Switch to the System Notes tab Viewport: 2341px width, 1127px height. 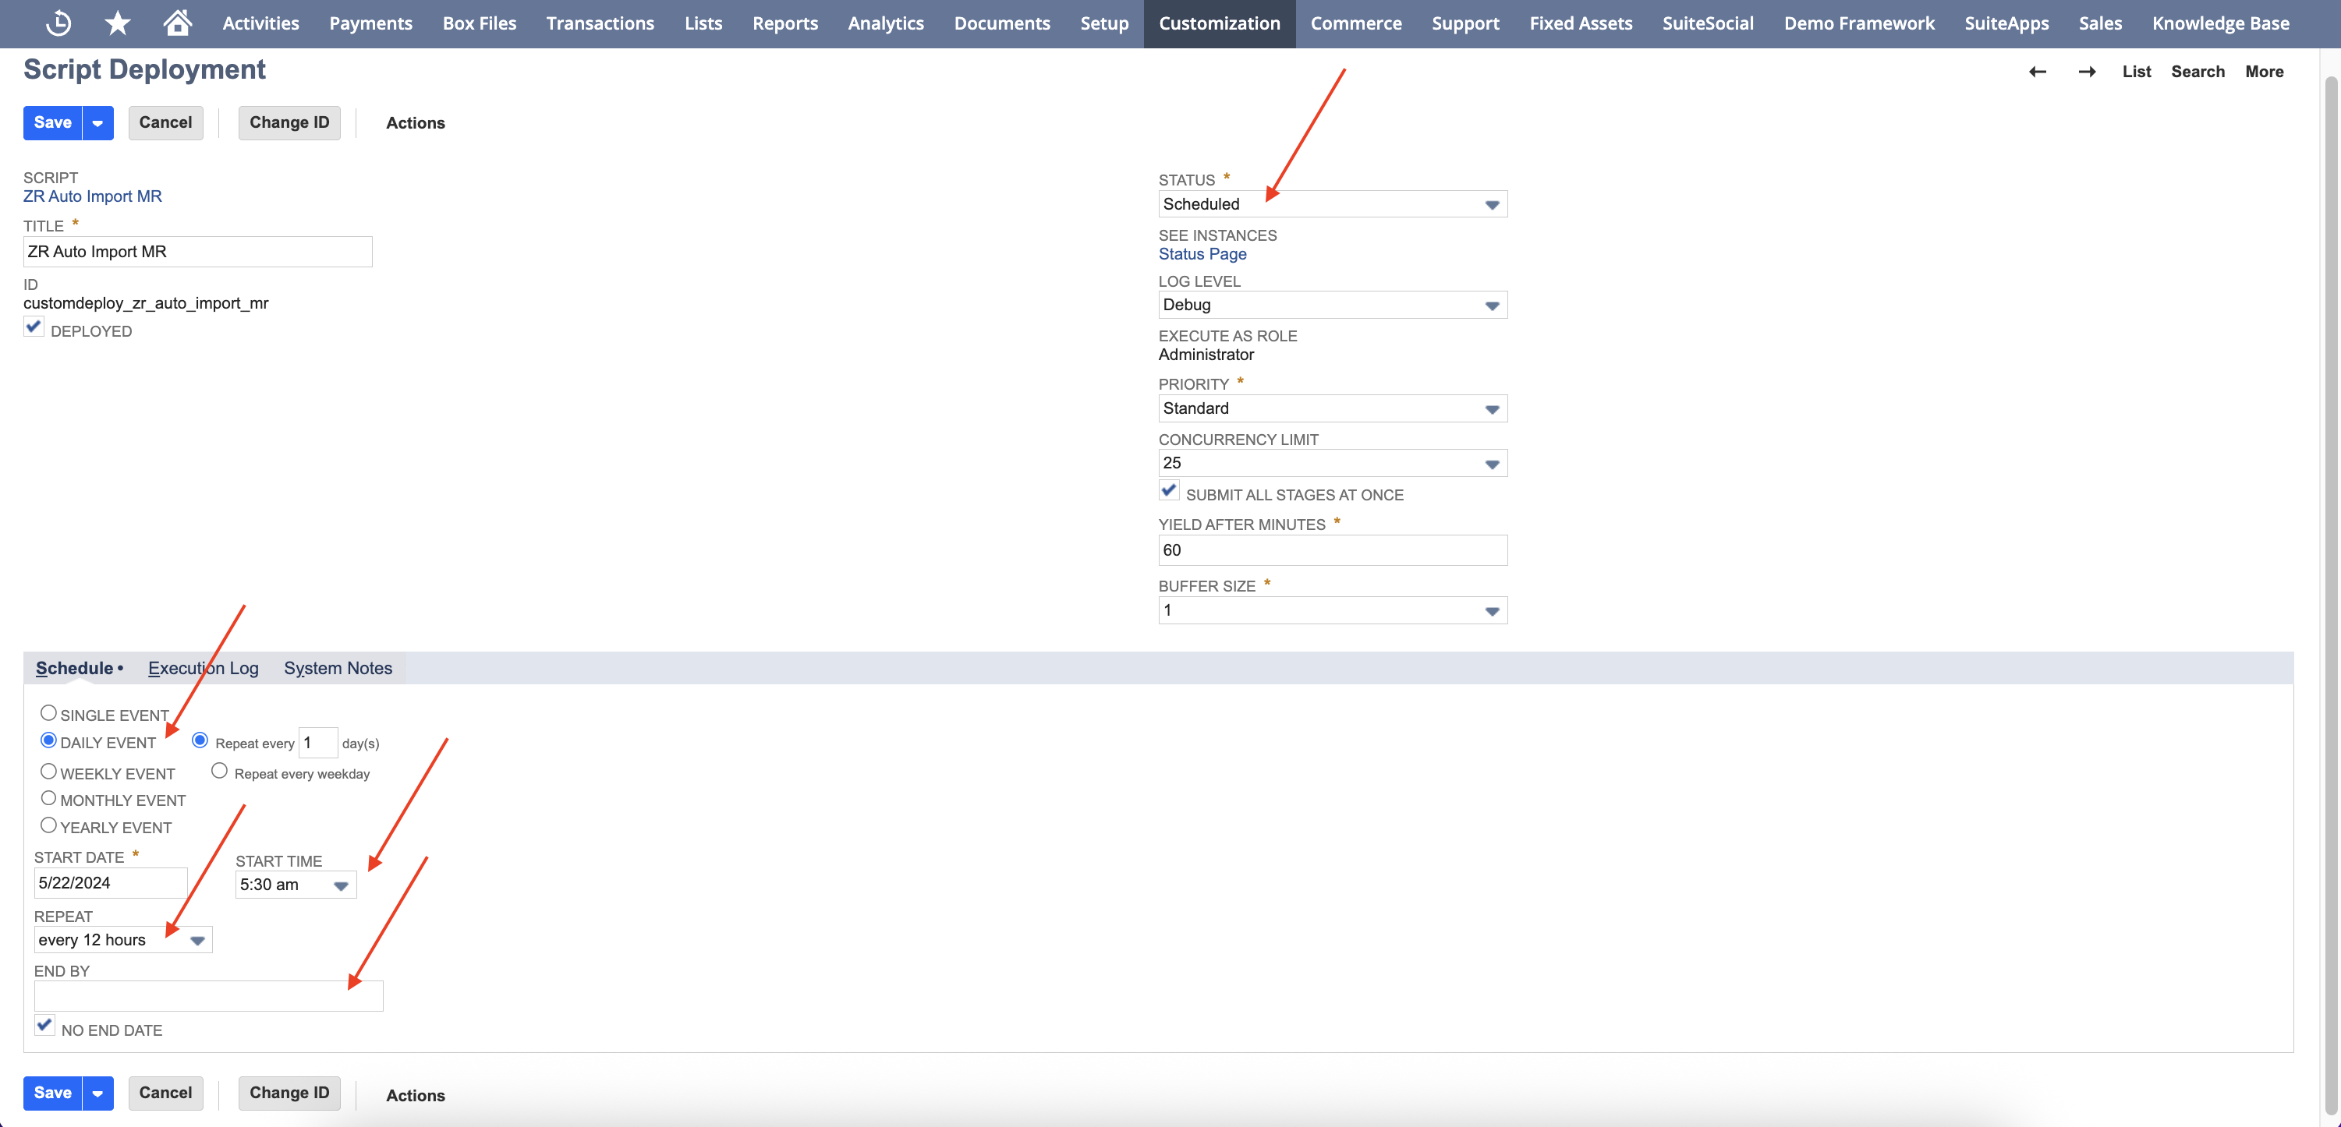pyautogui.click(x=338, y=669)
